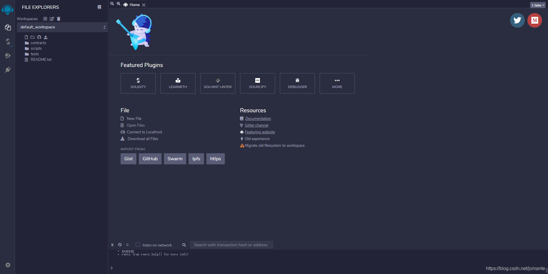Open the File Explorers sidebar icon
The width and height of the screenshot is (548, 274).
(x=8, y=27)
